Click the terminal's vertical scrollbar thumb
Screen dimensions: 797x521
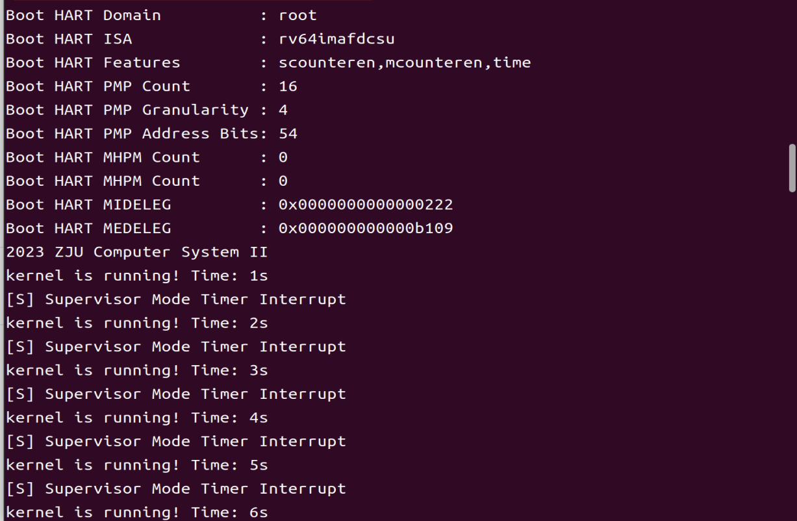[792, 168]
